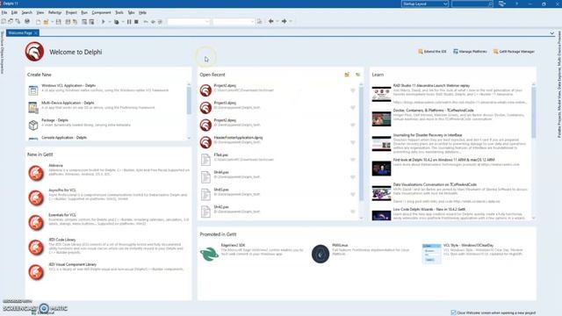Click the EdgeView2 SDK icon
Screen dimensions: 562x316
tap(209, 254)
